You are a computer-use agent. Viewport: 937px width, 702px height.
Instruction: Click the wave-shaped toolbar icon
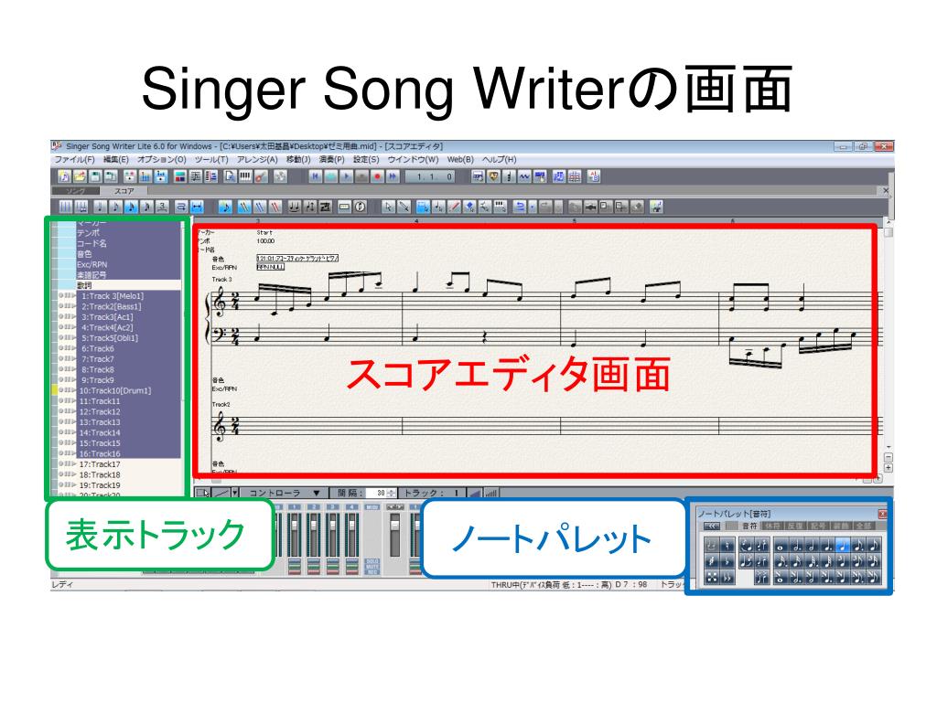(524, 176)
